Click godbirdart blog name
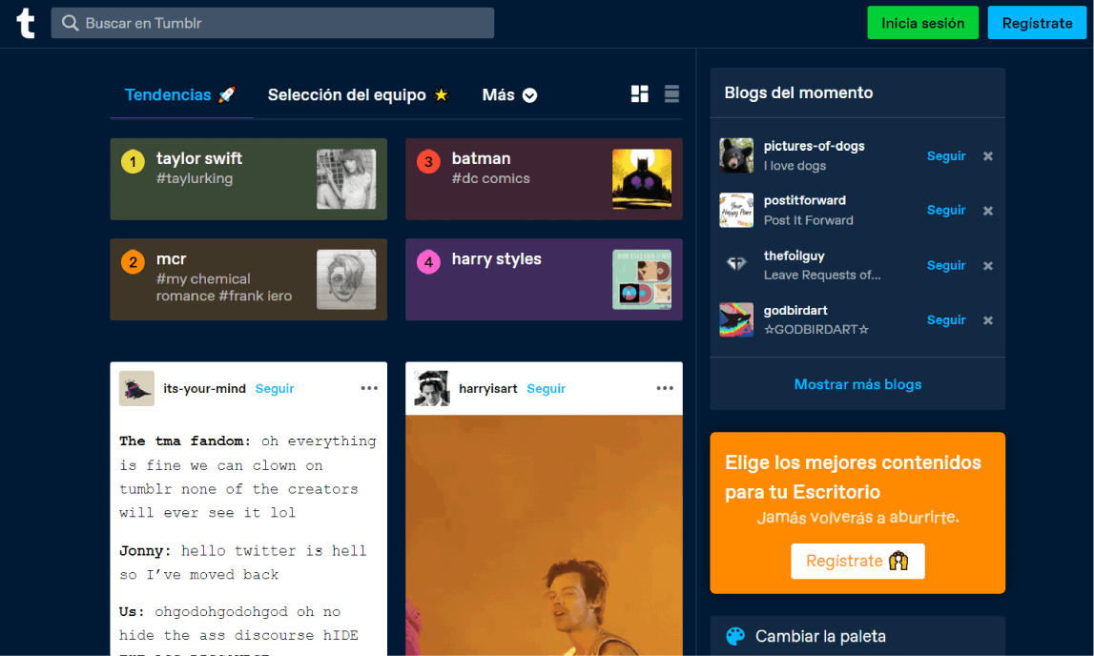1094x656 pixels. pos(795,310)
